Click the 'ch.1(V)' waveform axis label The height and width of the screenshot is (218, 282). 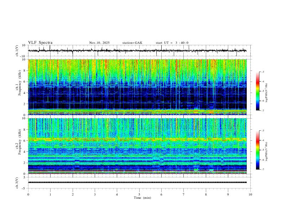[17, 51]
